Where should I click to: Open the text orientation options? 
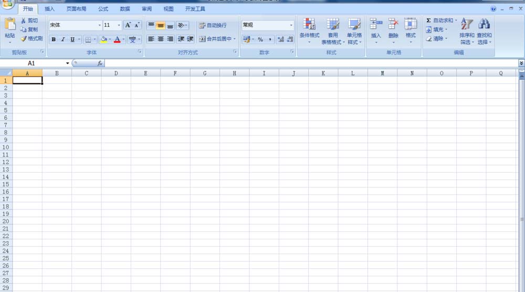(x=182, y=25)
